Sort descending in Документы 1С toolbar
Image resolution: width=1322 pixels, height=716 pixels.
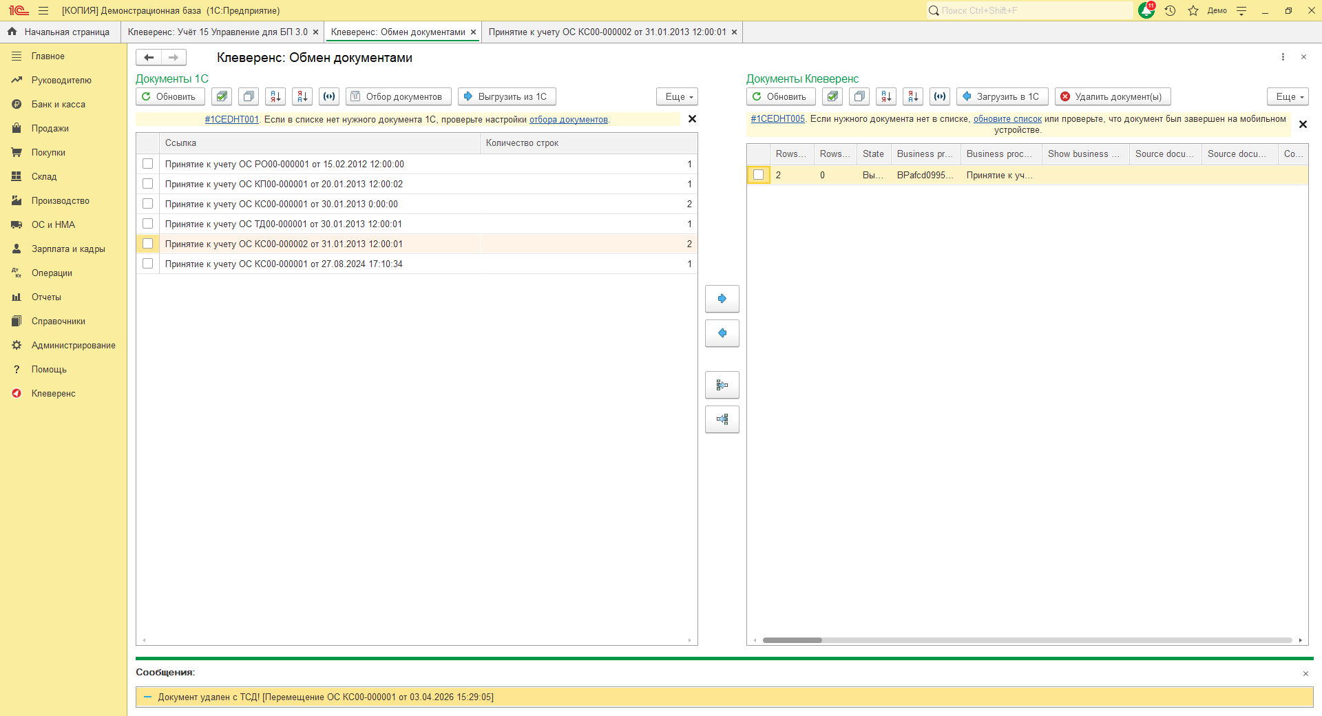pyautogui.click(x=302, y=96)
